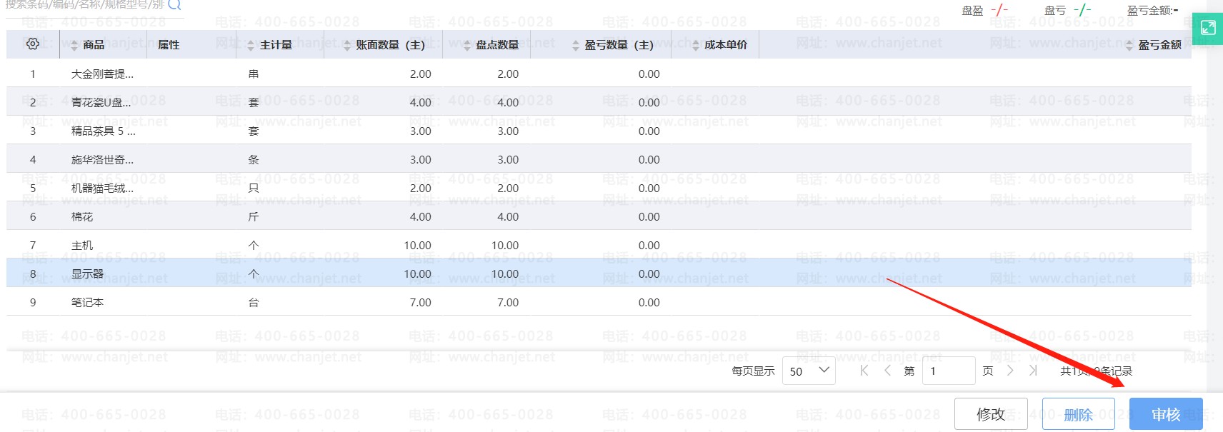Go to next page arrow
Screen dimensions: 1223x432
pyautogui.click(x=1010, y=371)
